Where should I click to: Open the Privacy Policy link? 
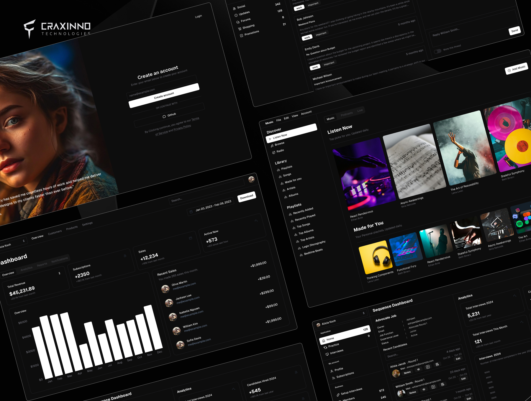tap(182, 128)
